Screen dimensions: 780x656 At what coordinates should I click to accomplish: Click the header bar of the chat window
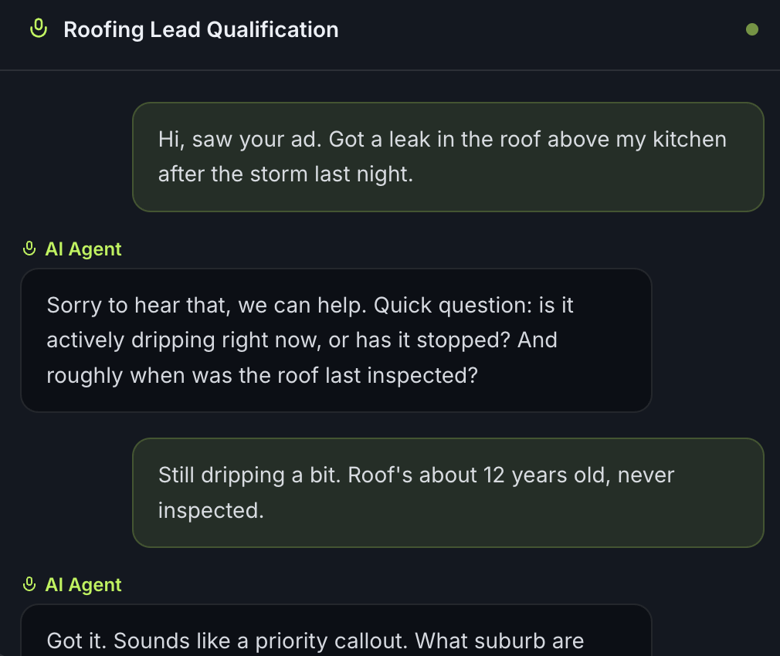[390, 35]
